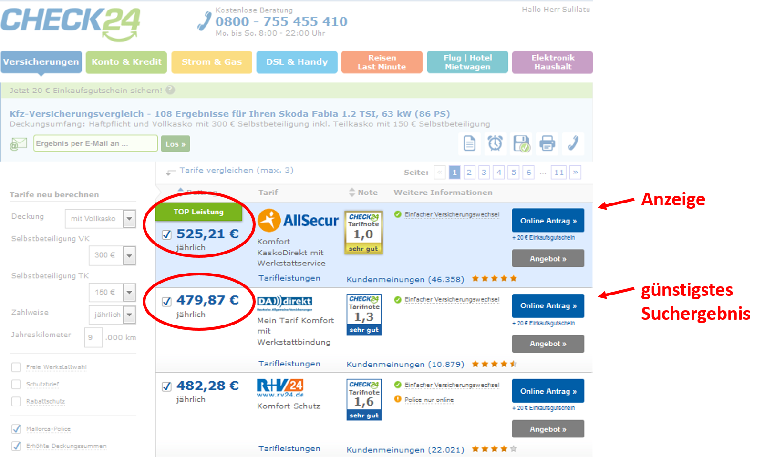Click the envelope e-mail icon
The height and width of the screenshot is (457, 764).
click(x=18, y=143)
